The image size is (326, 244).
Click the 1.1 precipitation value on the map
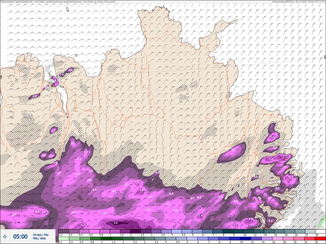coord(235,224)
